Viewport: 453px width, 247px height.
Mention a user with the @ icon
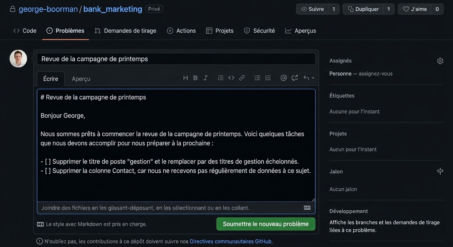coord(283,78)
